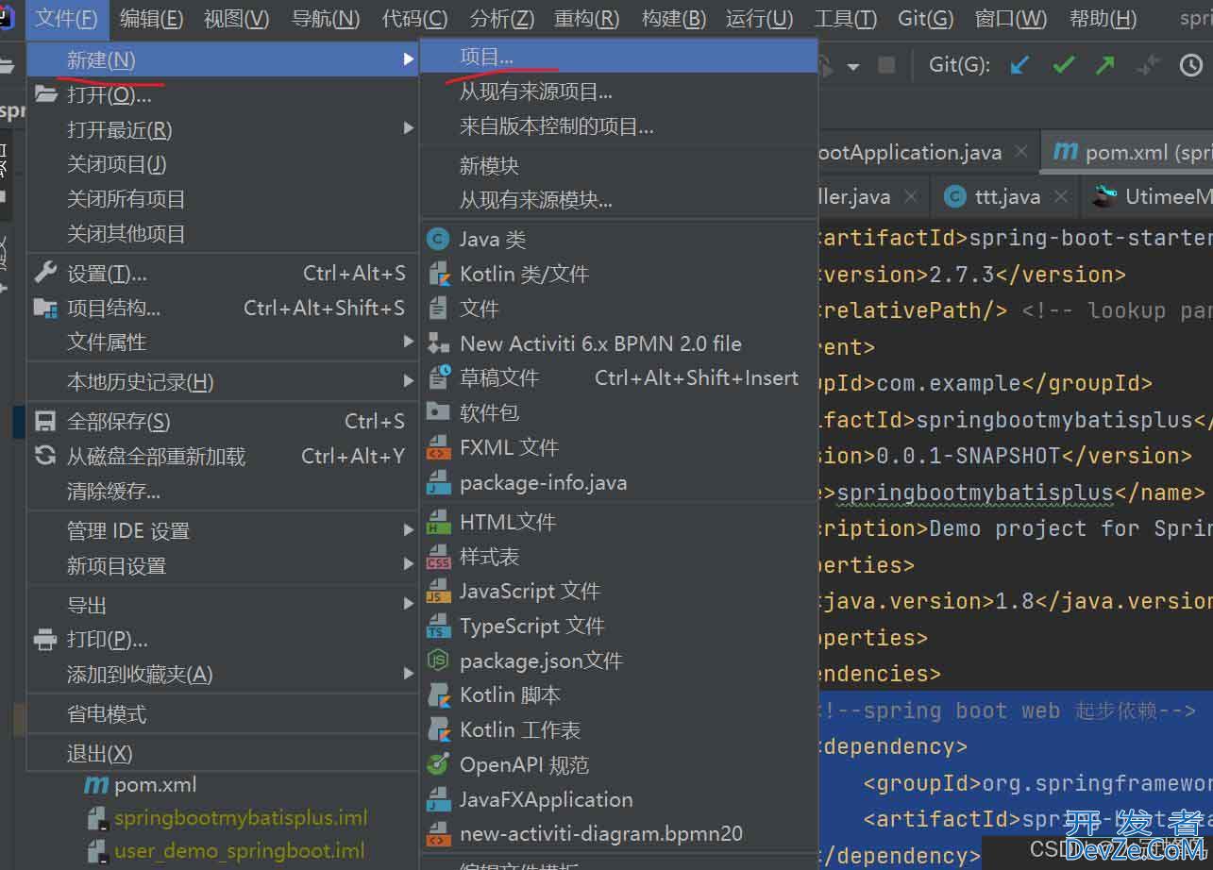Select pom.xml in the project tree

tap(155, 785)
